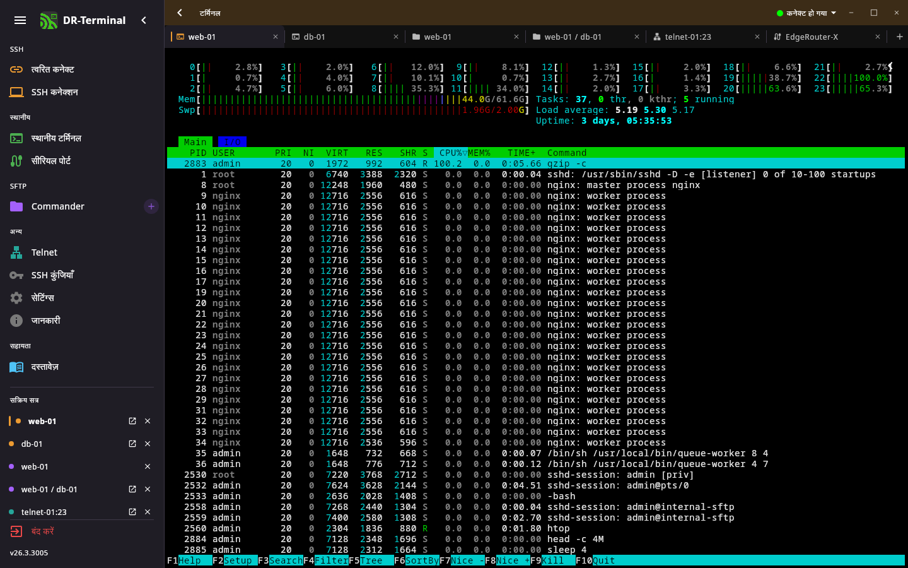
Task: Click PID column header
Action: point(198,153)
